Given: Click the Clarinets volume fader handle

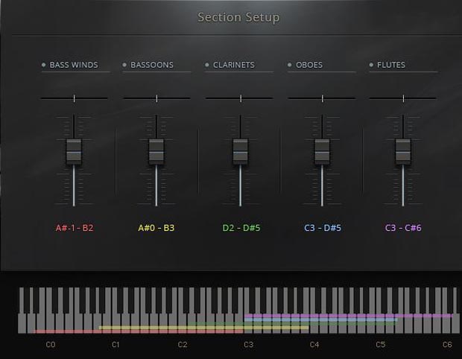Looking at the screenshot, I should pos(240,151).
